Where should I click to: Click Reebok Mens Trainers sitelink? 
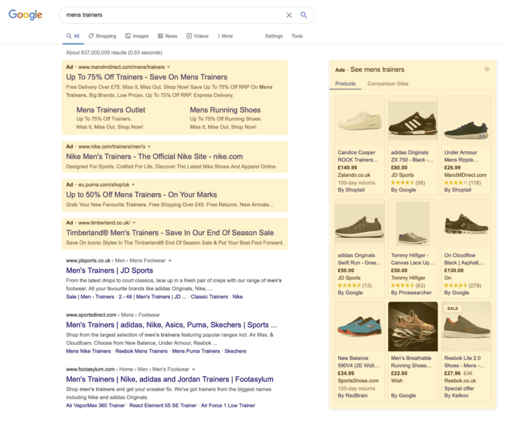click(141, 351)
